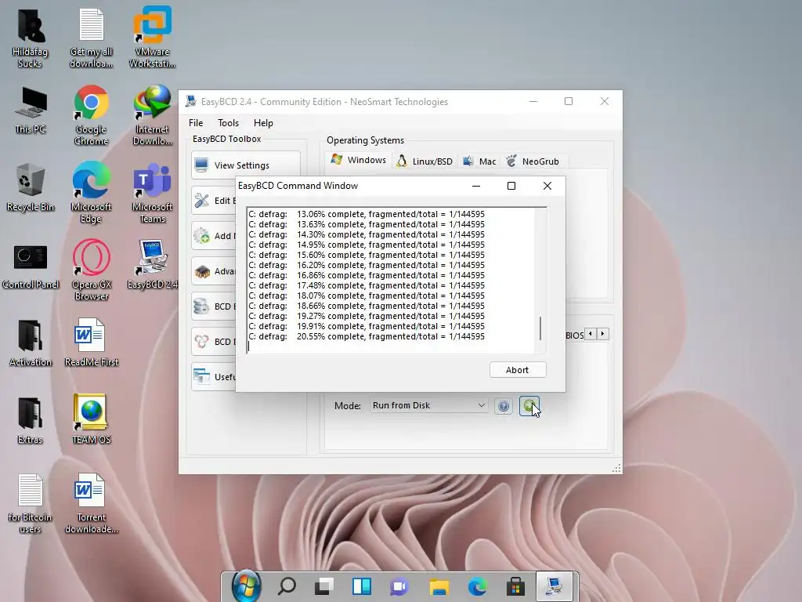Image resolution: width=802 pixels, height=602 pixels.
Task: Open Torrent downloaded Word document
Action: [x=91, y=504]
